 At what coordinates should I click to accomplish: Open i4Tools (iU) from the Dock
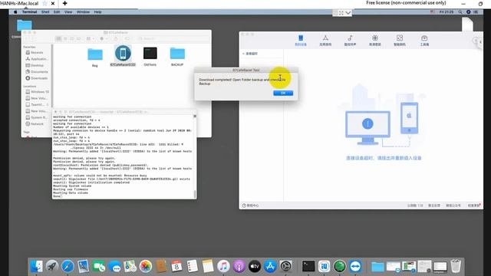(324, 266)
